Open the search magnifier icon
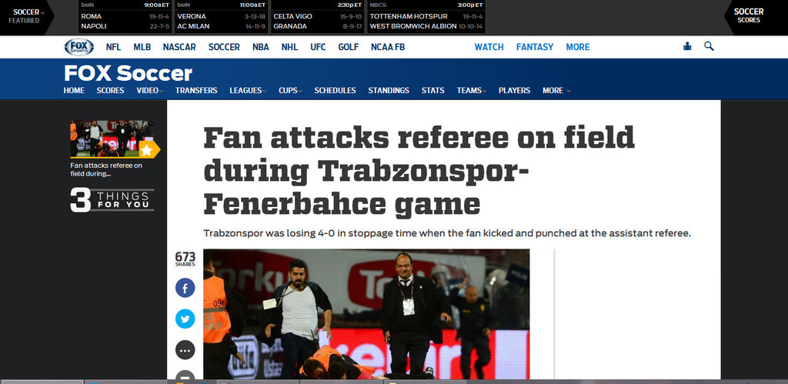This screenshot has width=788, height=384. pyautogui.click(x=709, y=46)
